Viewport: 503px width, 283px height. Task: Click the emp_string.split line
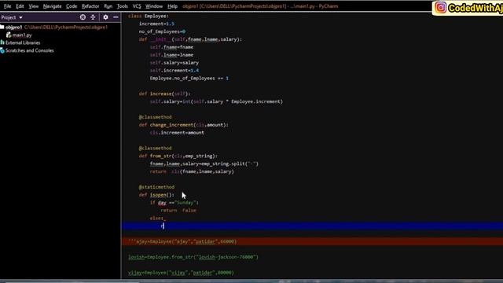point(204,164)
